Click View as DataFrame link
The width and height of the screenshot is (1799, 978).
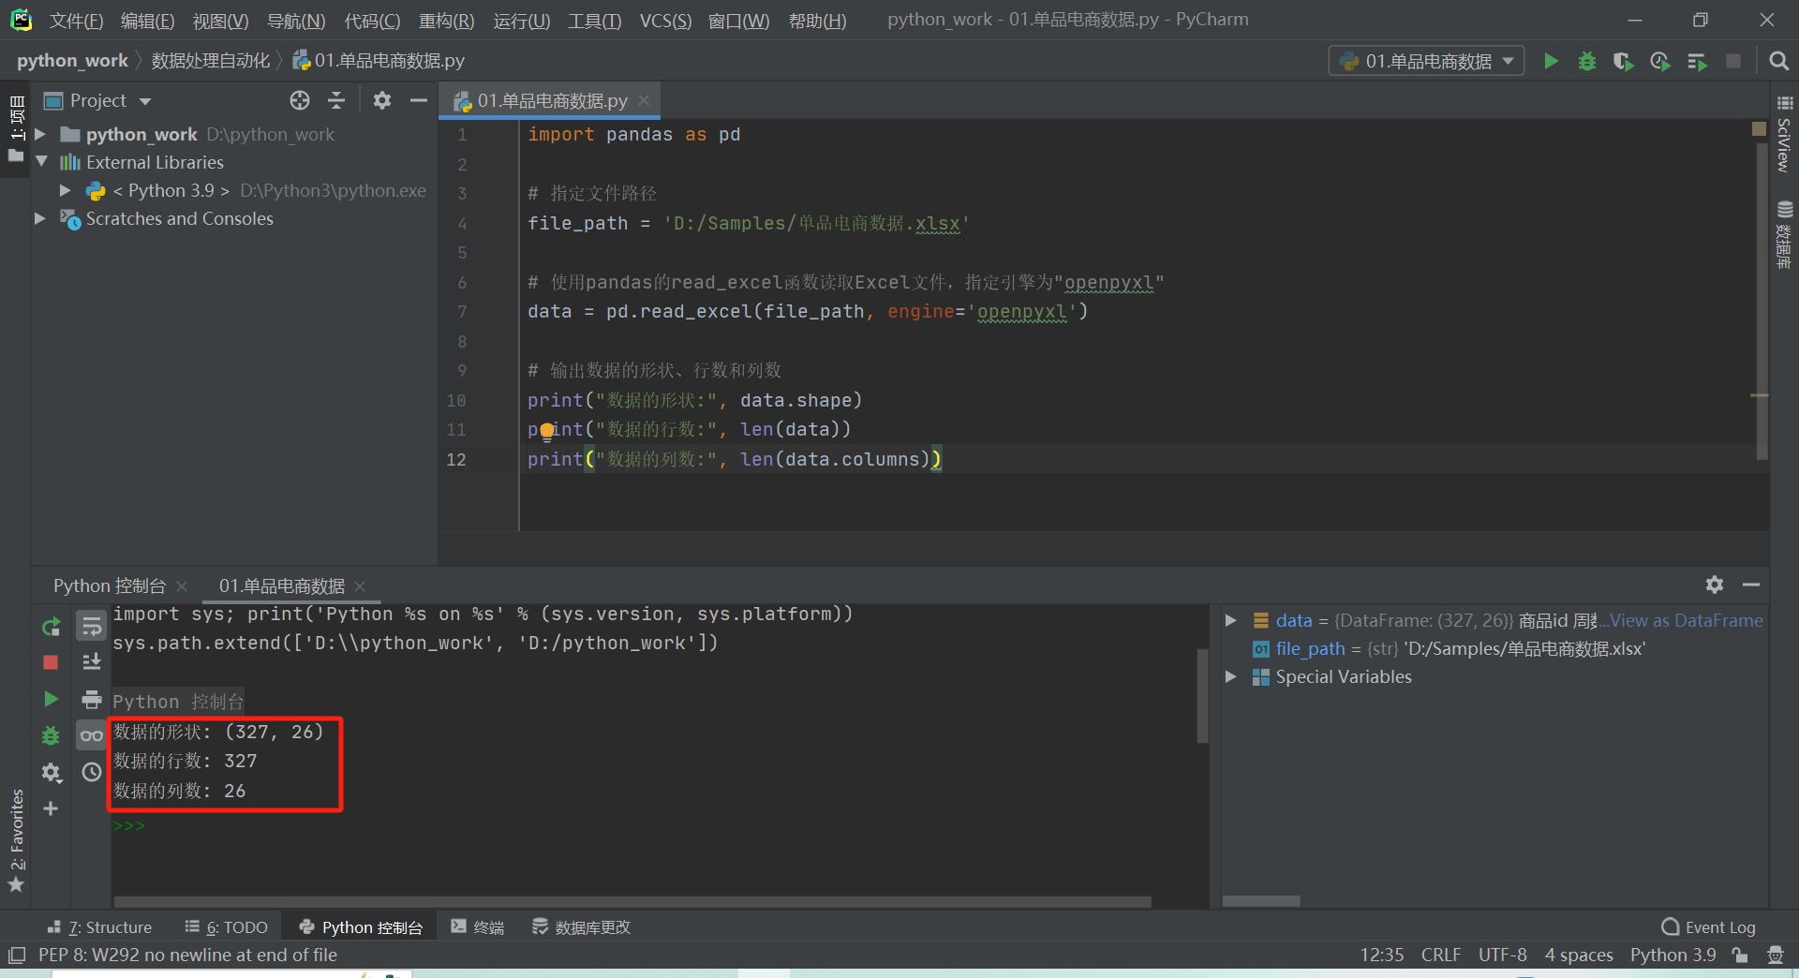point(1686,620)
